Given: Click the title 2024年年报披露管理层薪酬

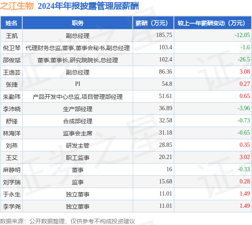Looking at the screenshot, I should click(x=88, y=6).
